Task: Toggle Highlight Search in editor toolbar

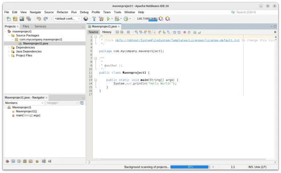Action: [x=149, y=32]
